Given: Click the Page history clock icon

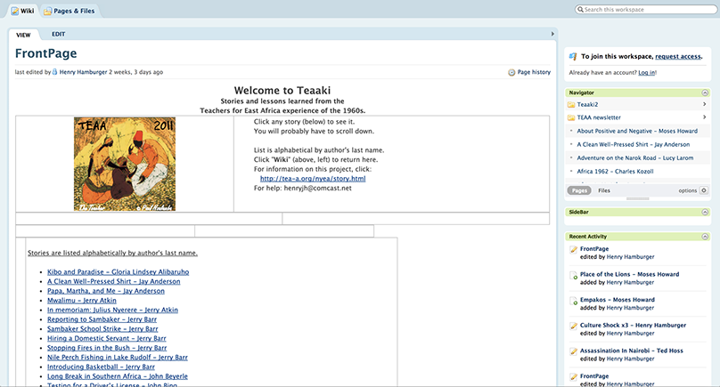Looking at the screenshot, I should click(511, 72).
